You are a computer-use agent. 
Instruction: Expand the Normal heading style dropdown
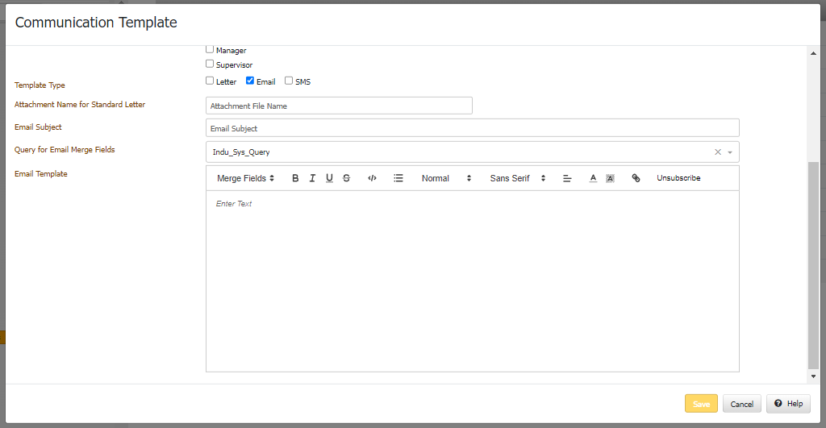[x=446, y=178]
